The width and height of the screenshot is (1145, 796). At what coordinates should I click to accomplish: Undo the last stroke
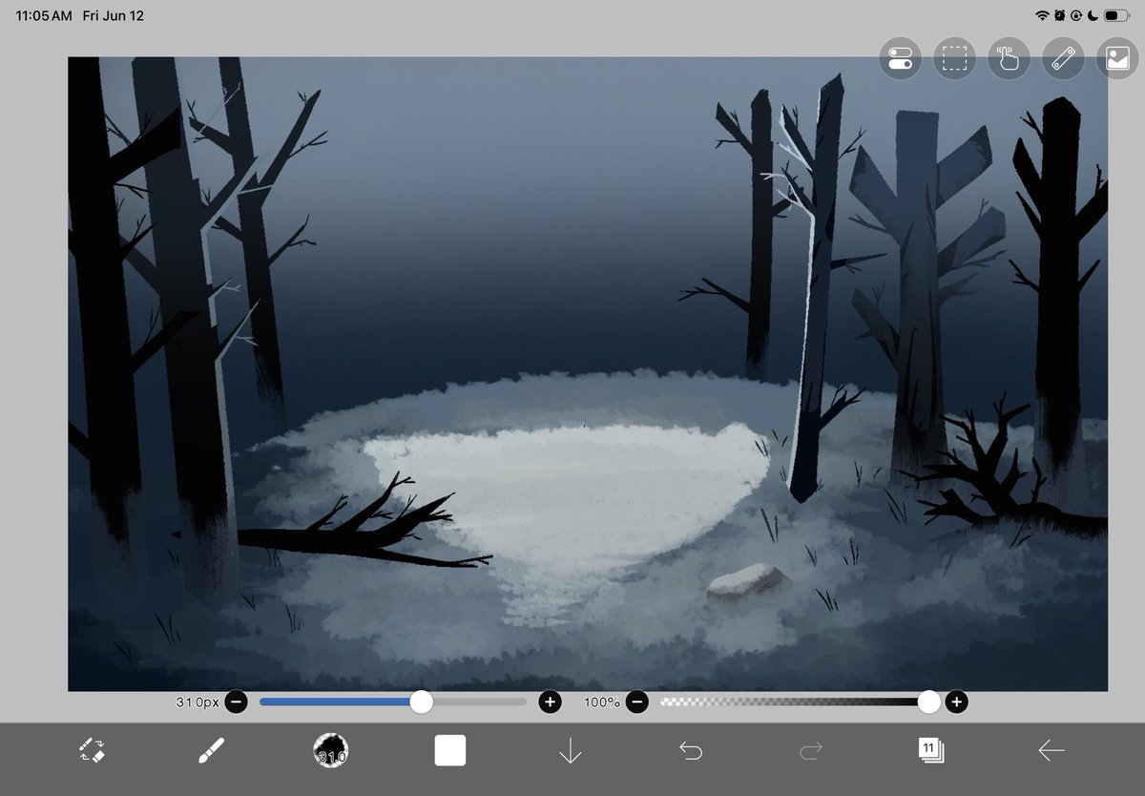coord(690,751)
